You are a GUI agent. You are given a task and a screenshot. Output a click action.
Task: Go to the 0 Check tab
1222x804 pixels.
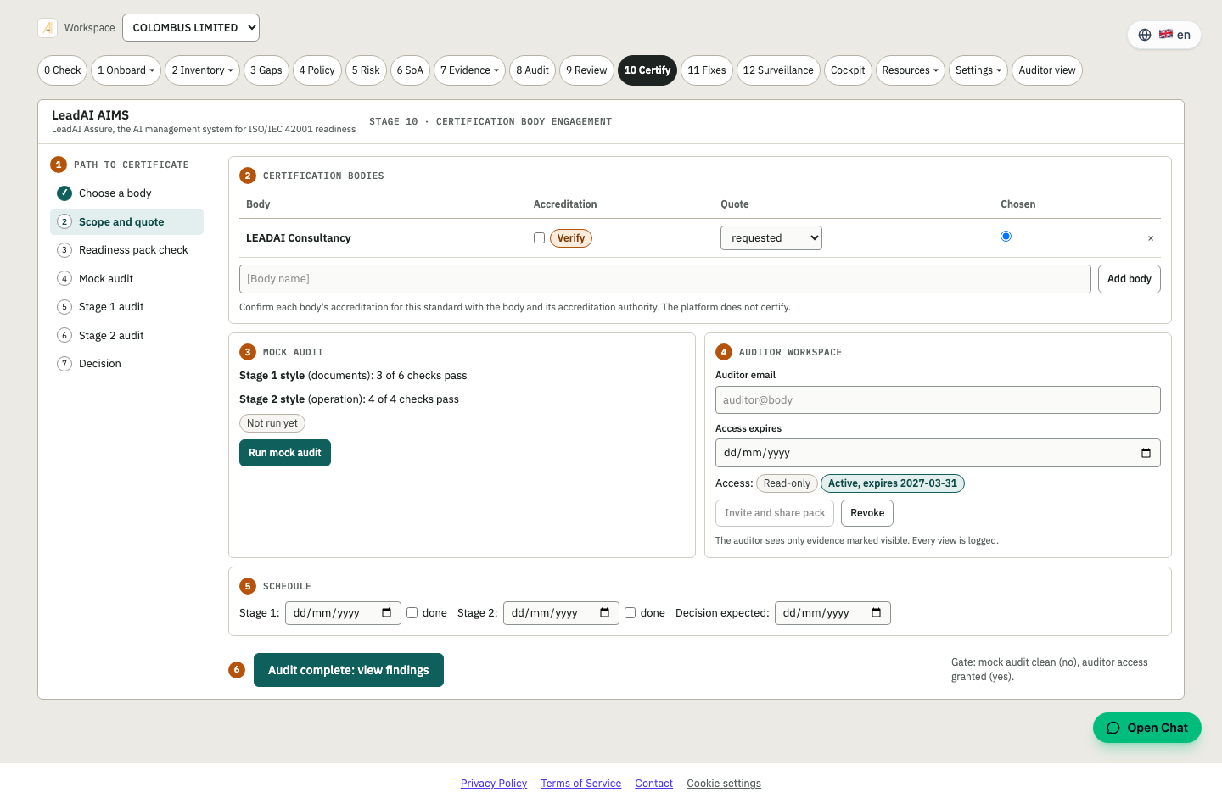[63, 70]
